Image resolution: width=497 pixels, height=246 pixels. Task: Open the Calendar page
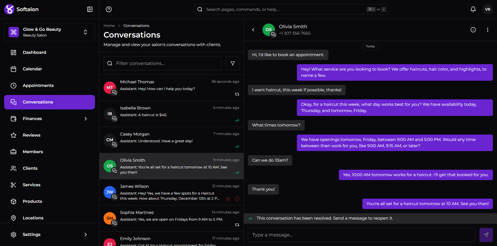[49, 69]
